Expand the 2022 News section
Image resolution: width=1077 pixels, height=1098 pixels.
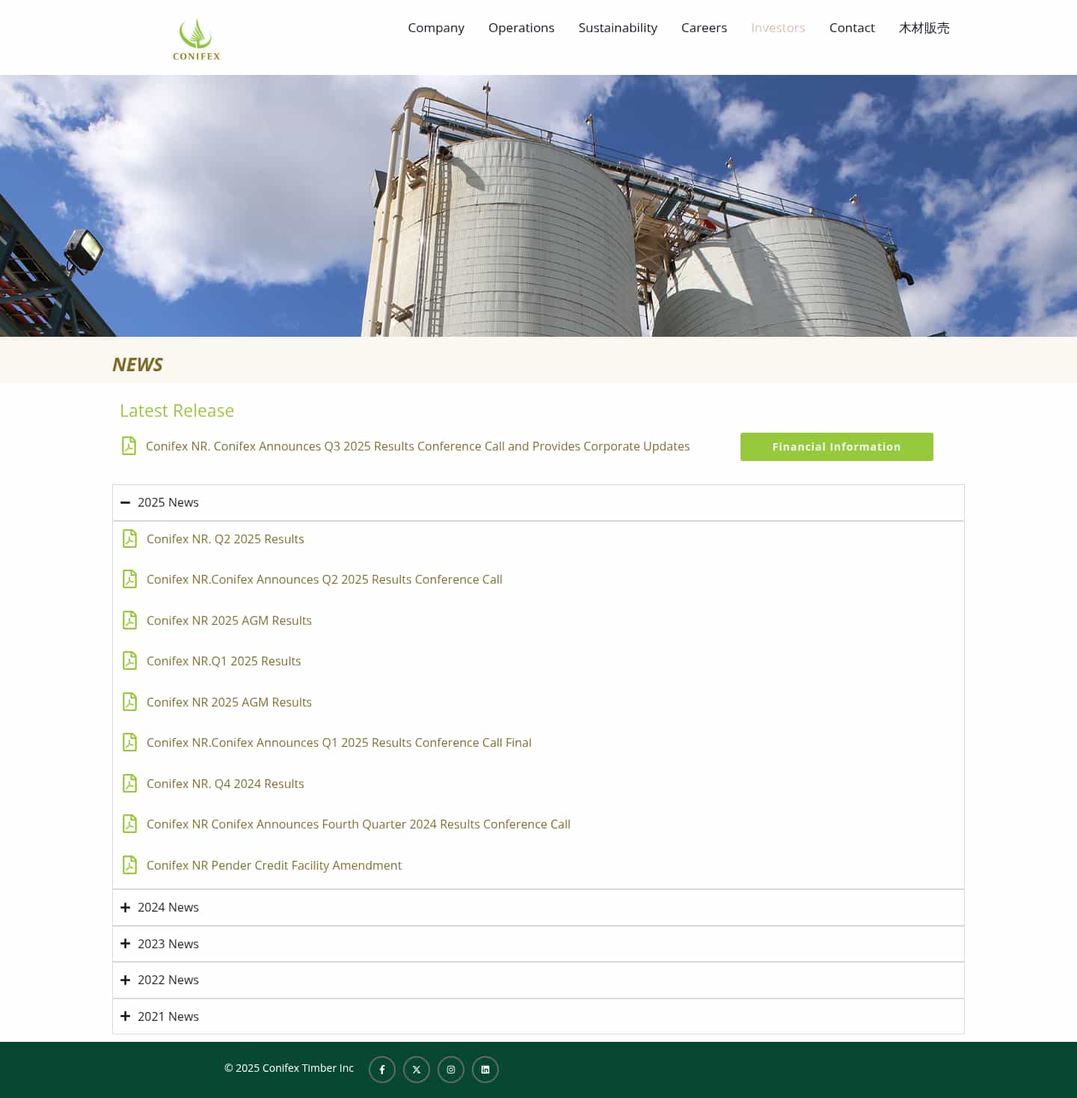(538, 980)
